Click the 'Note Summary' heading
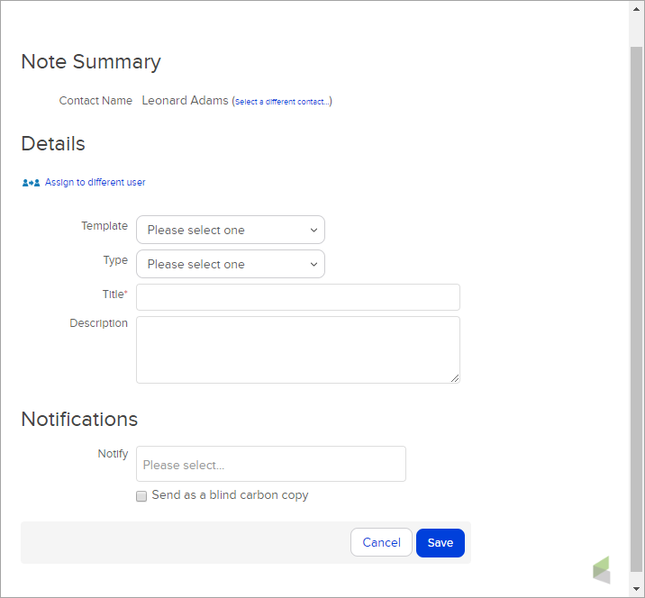Image resolution: width=645 pixels, height=598 pixels. [x=91, y=62]
